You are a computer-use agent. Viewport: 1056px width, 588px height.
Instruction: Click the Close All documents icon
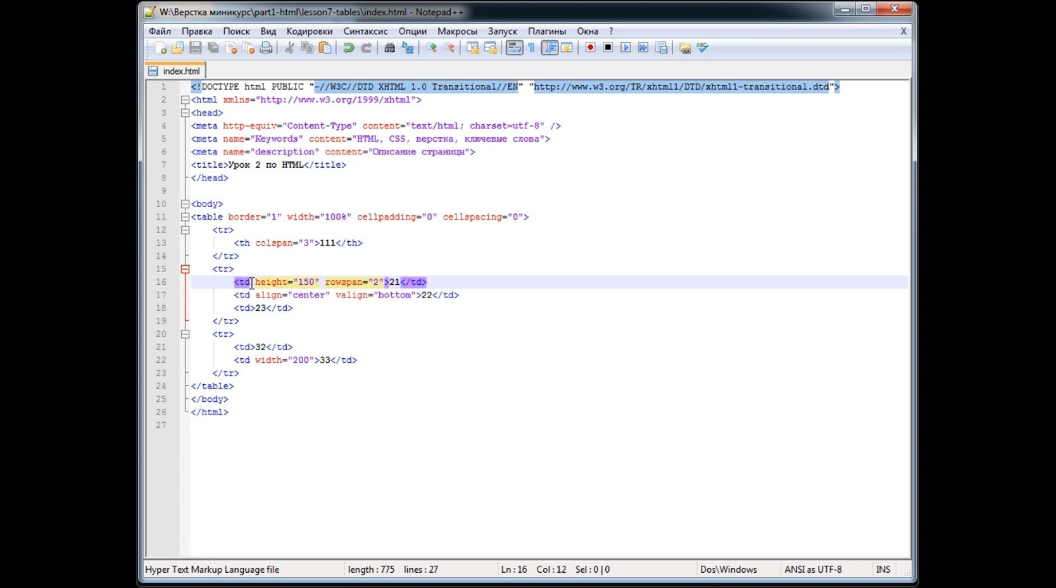click(249, 48)
